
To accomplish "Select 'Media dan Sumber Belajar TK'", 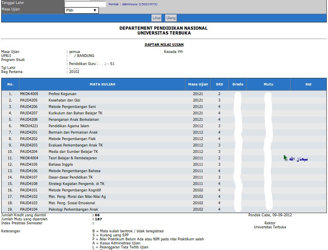I will (x=73, y=152).
